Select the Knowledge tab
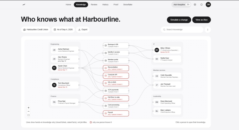The height and width of the screenshot is (130, 239). [x=81, y=4]
